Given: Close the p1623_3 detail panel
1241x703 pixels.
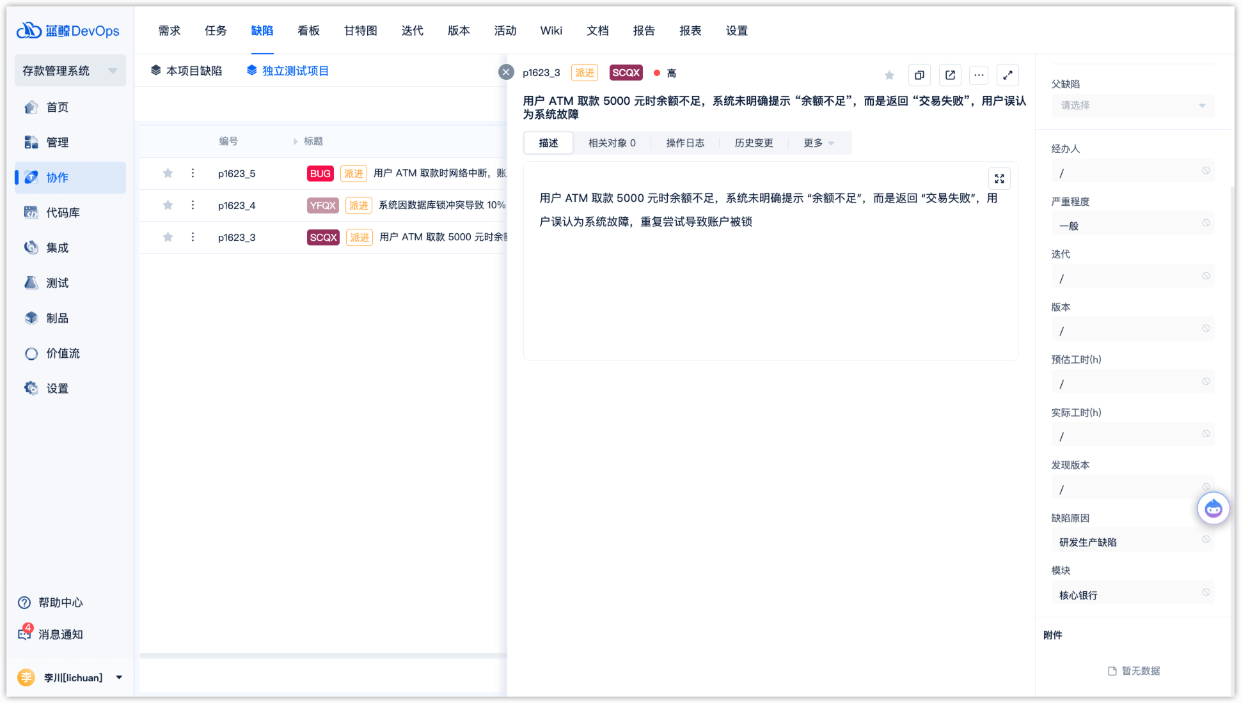Looking at the screenshot, I should pos(506,72).
